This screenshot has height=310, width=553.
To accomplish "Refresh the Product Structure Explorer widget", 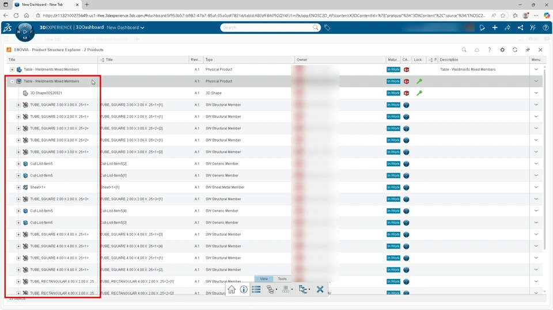I will [515, 49].
